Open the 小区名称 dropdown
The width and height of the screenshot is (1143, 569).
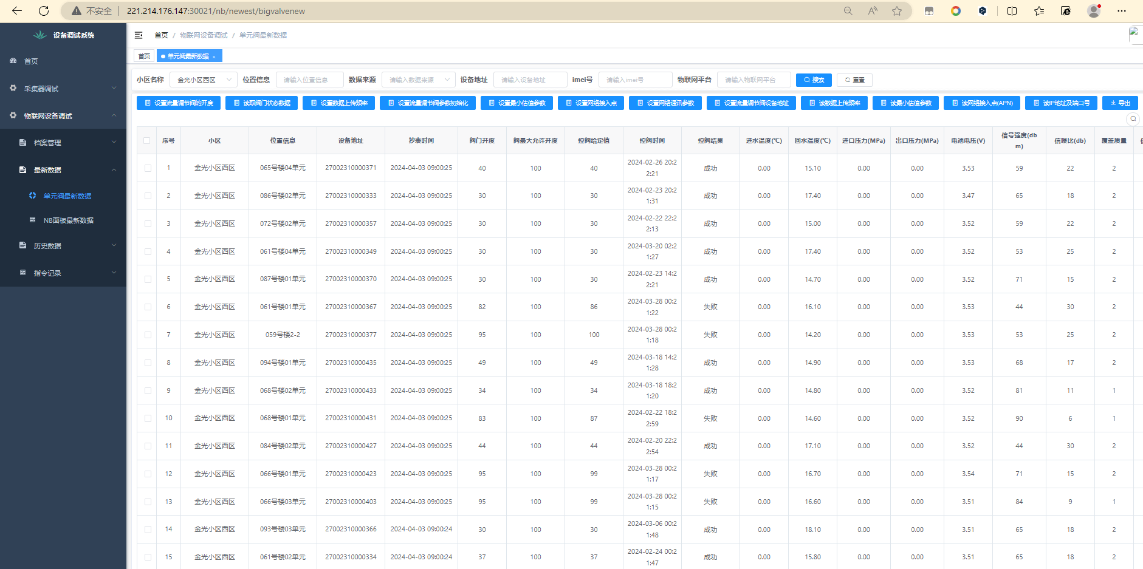[204, 80]
